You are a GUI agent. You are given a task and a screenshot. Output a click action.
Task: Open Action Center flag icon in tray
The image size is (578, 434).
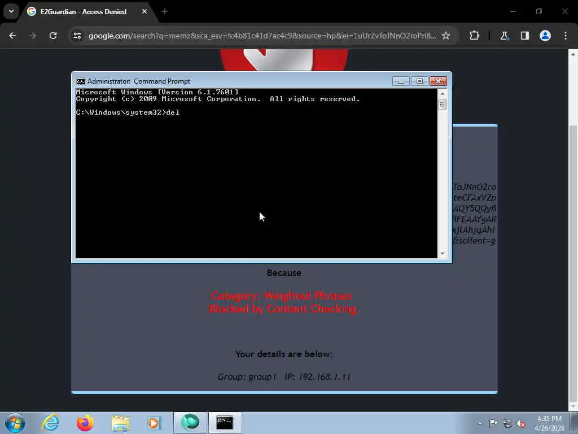pos(493,423)
